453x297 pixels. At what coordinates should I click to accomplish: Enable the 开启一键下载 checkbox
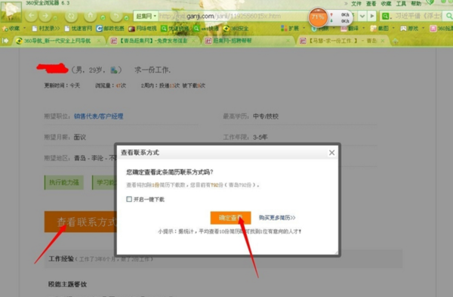129,200
